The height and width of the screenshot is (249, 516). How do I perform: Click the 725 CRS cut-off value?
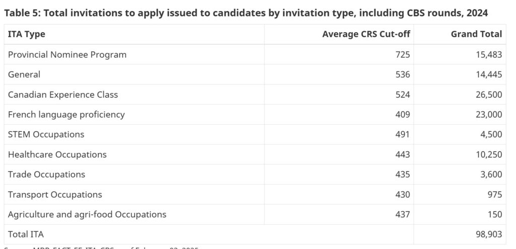point(403,54)
